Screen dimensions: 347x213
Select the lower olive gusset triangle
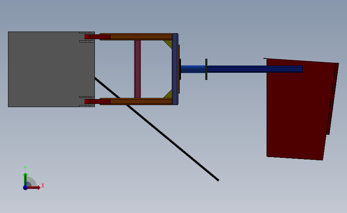(x=169, y=95)
